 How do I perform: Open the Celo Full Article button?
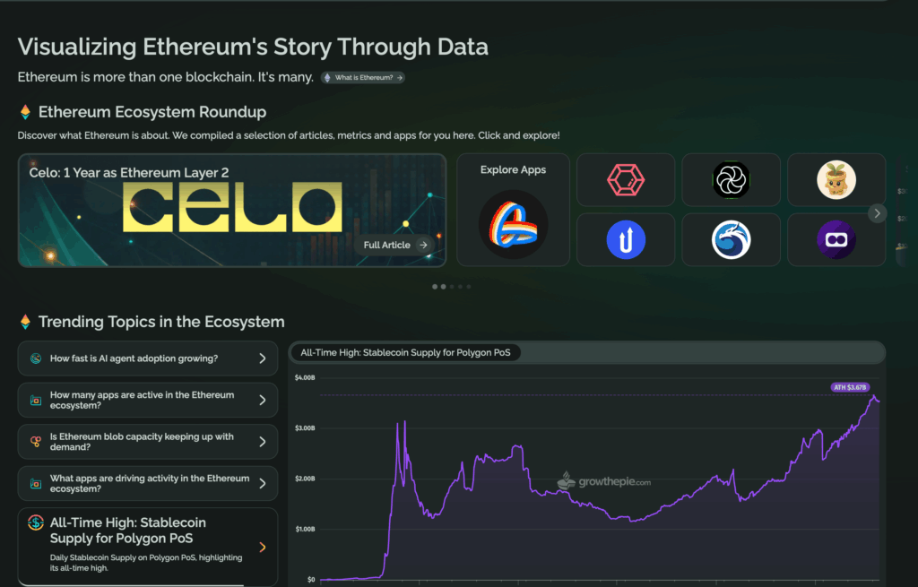point(395,245)
